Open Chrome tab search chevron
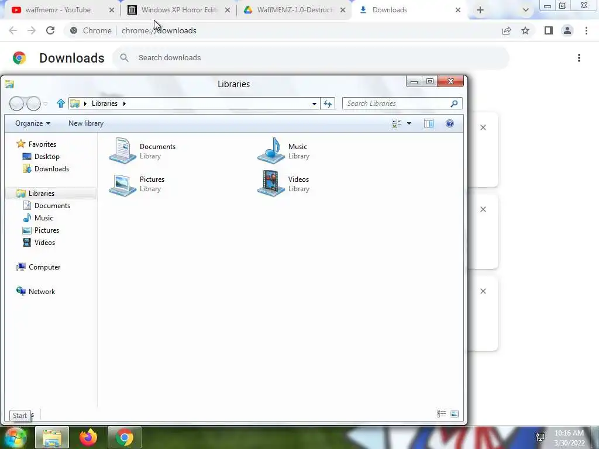 pos(526,11)
